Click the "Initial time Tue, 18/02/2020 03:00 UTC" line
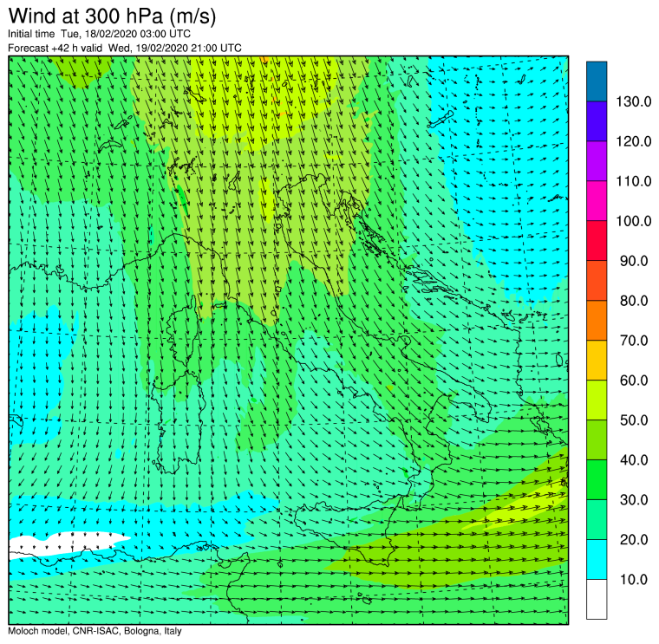659x644 pixels. click(99, 34)
